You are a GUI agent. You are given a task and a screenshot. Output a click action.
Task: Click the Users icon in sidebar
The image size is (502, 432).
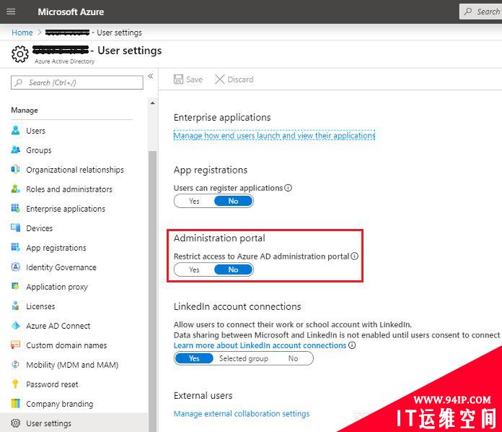(x=15, y=130)
